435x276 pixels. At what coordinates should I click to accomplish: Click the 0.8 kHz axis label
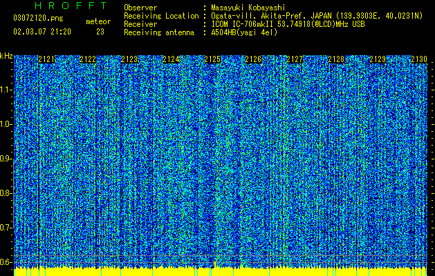coord(6,193)
